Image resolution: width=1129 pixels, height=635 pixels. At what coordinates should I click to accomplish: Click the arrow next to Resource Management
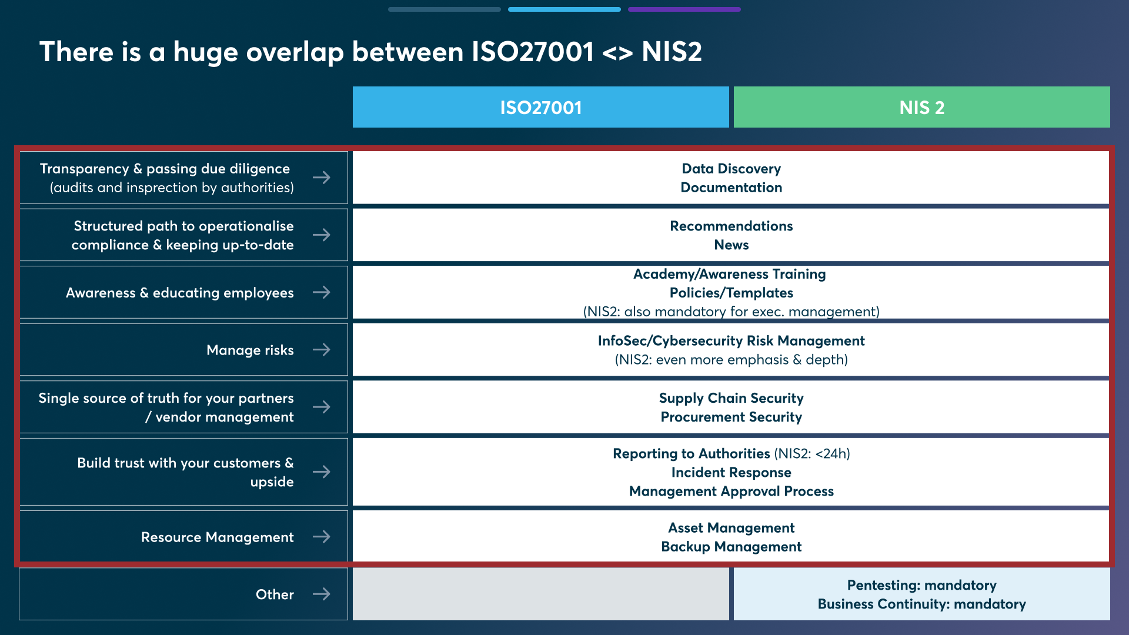click(x=322, y=536)
